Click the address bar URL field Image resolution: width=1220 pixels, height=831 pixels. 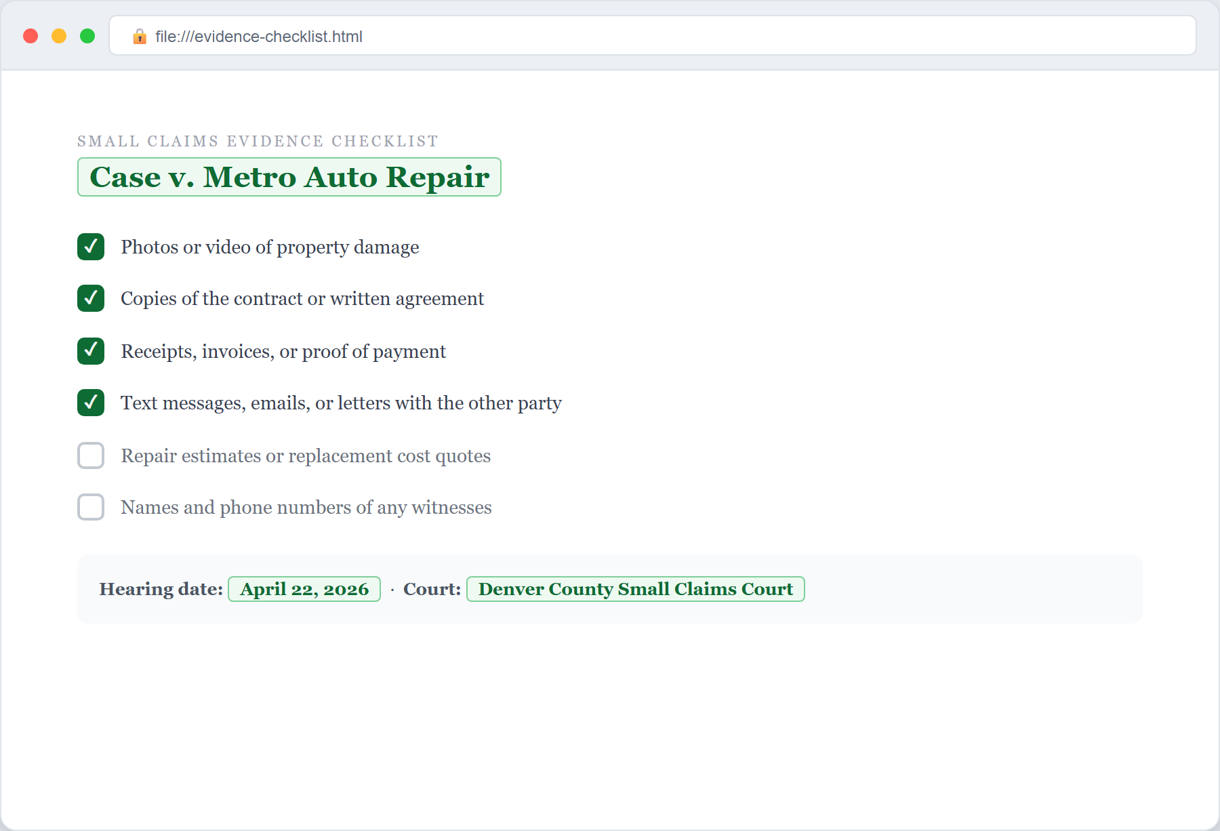653,35
